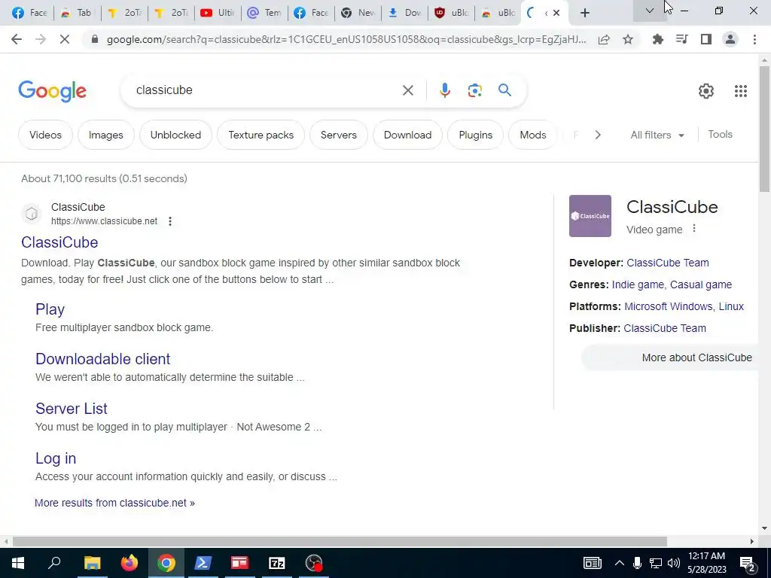The height and width of the screenshot is (578, 771).
Task: Bookmark this page with the star
Action: [628, 40]
